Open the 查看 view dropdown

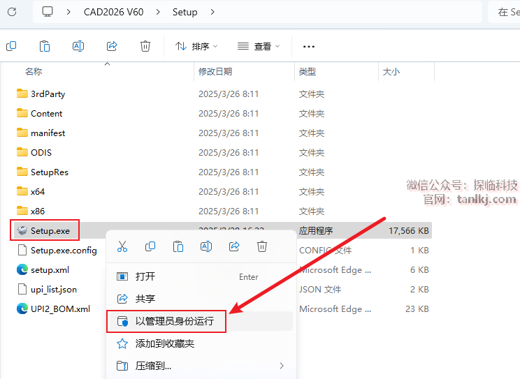pyautogui.click(x=259, y=46)
